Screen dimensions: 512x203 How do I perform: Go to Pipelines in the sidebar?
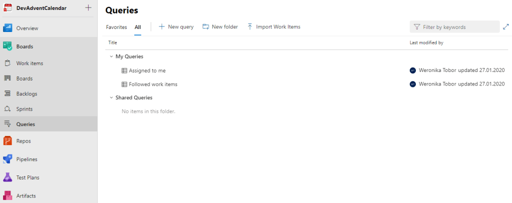[27, 159]
